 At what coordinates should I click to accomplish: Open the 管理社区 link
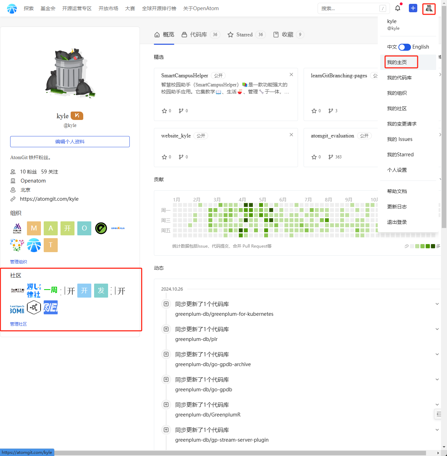19,324
